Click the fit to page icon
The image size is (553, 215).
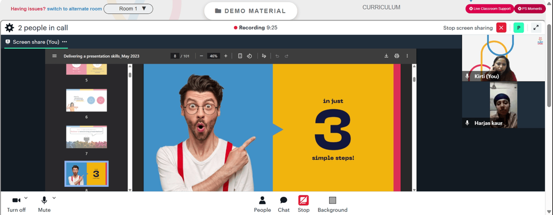240,56
